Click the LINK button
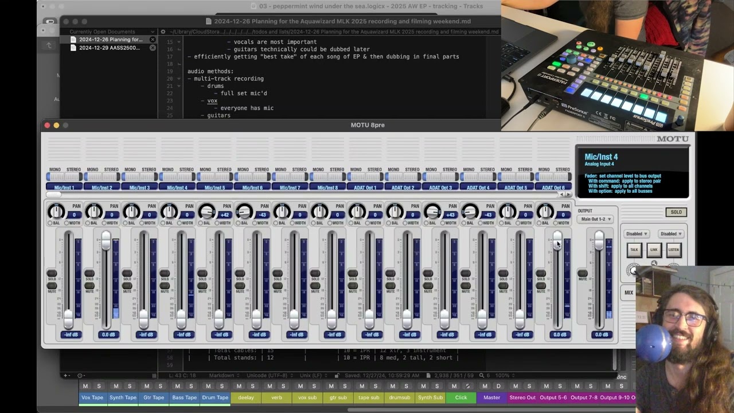Screen dimensions: 734x413 pyautogui.click(x=654, y=250)
